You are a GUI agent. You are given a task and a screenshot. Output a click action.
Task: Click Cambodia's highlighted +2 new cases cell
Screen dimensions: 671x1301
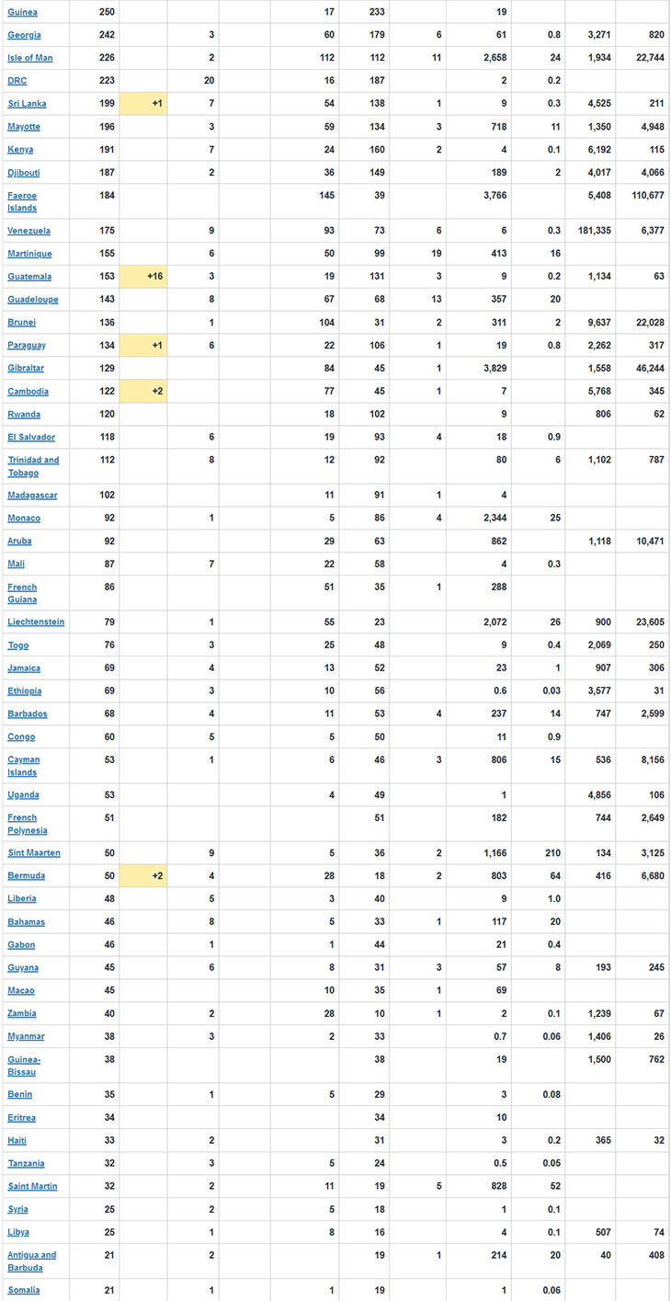(x=143, y=392)
